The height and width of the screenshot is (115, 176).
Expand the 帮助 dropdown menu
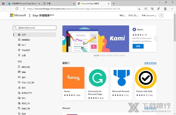pos(122,16)
